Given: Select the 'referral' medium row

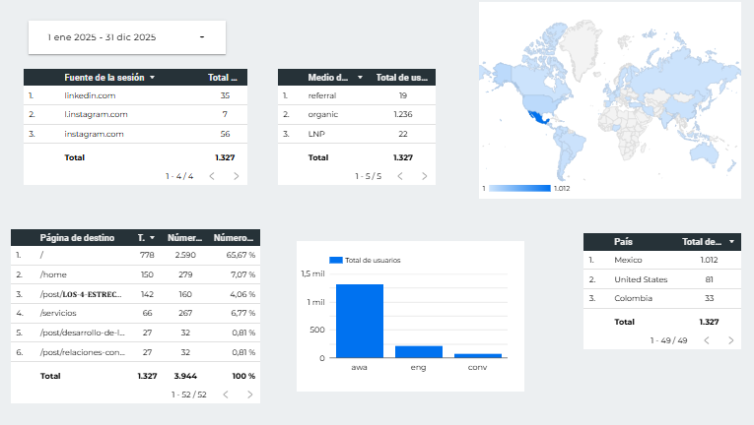Looking at the screenshot, I should (357, 95).
